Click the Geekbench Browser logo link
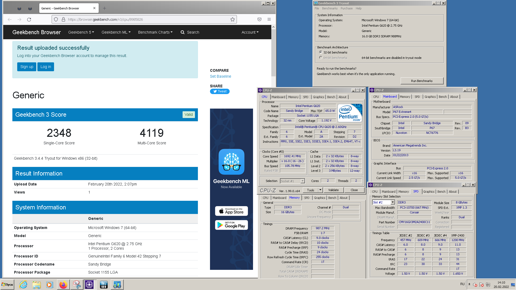This screenshot has height=290, width=516. tap(37, 32)
